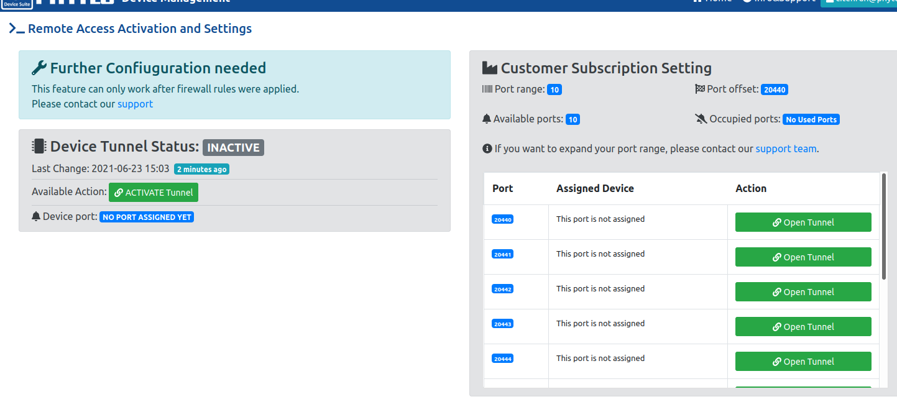This screenshot has height=407, width=897.
Task: Click the 20443 port badge in table
Action: (x=502, y=324)
